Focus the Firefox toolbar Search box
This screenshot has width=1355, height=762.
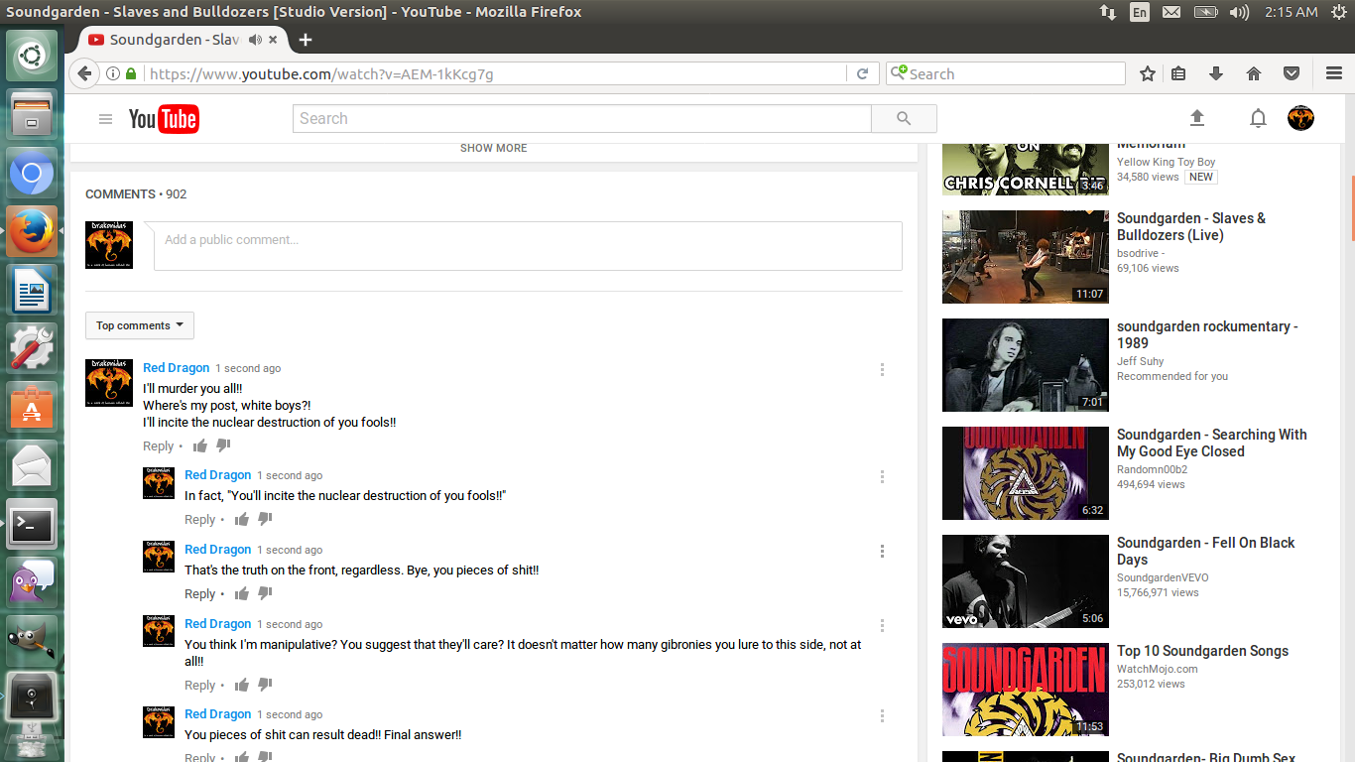point(1006,73)
